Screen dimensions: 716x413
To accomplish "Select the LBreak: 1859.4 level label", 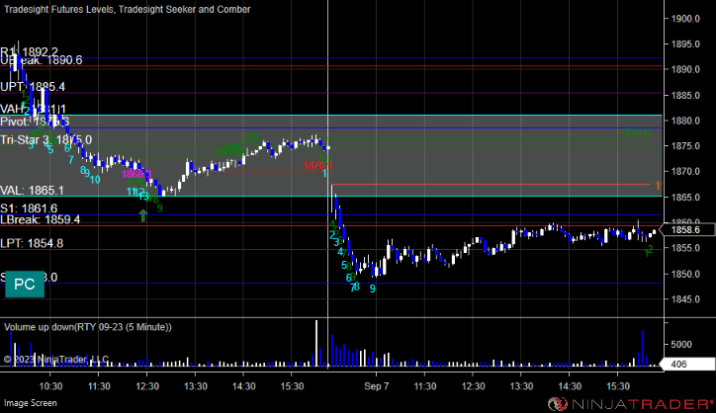I will (41, 219).
